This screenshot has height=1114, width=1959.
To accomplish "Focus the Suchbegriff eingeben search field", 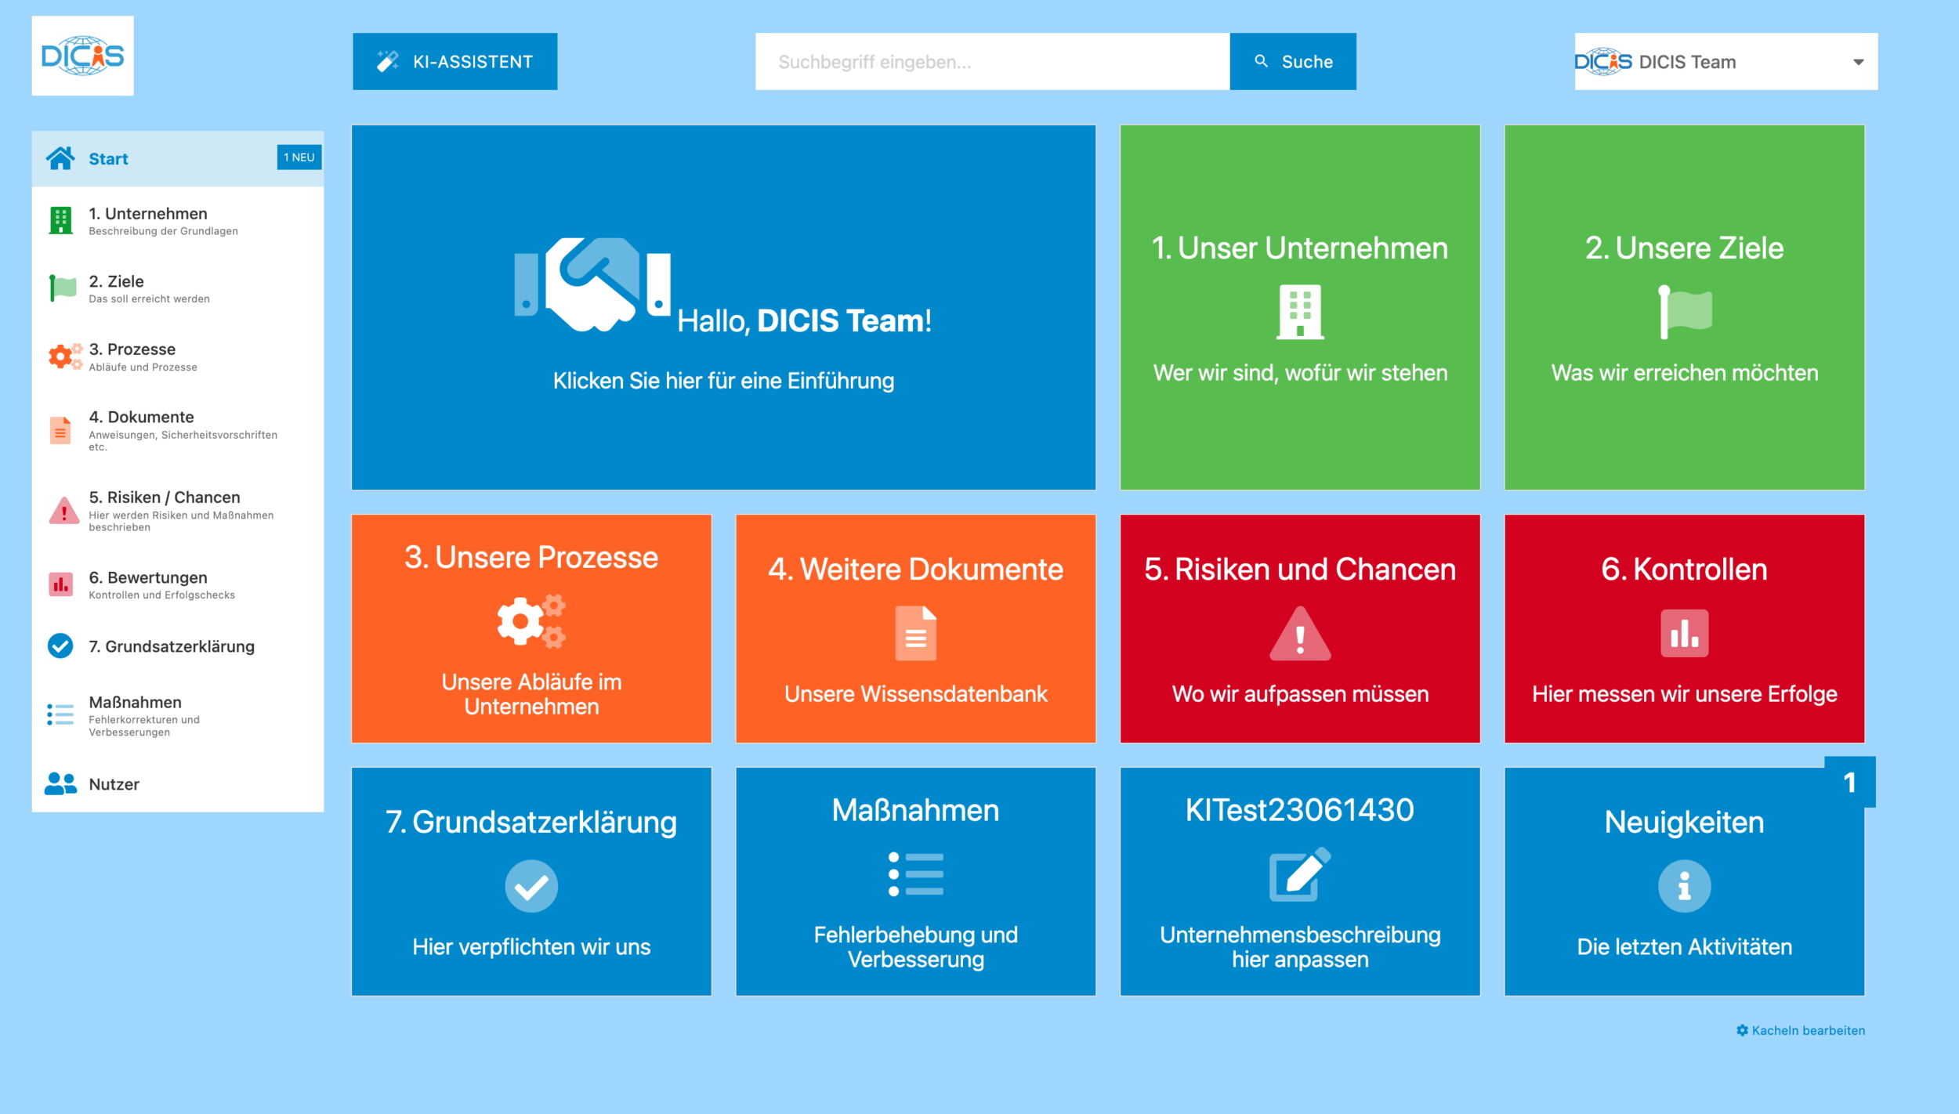I will (992, 61).
